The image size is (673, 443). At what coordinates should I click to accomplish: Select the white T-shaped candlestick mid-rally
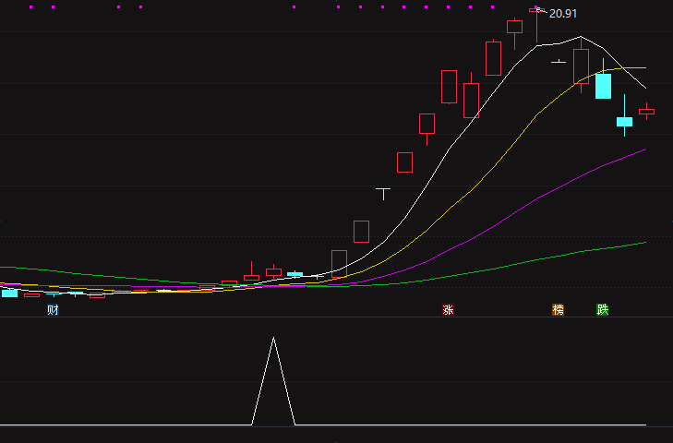coord(383,194)
